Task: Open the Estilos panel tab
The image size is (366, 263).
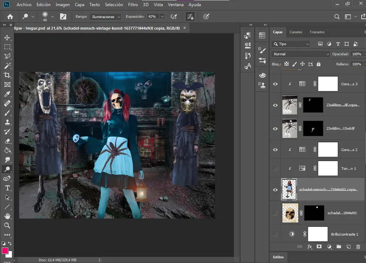Action: [x=278, y=257]
